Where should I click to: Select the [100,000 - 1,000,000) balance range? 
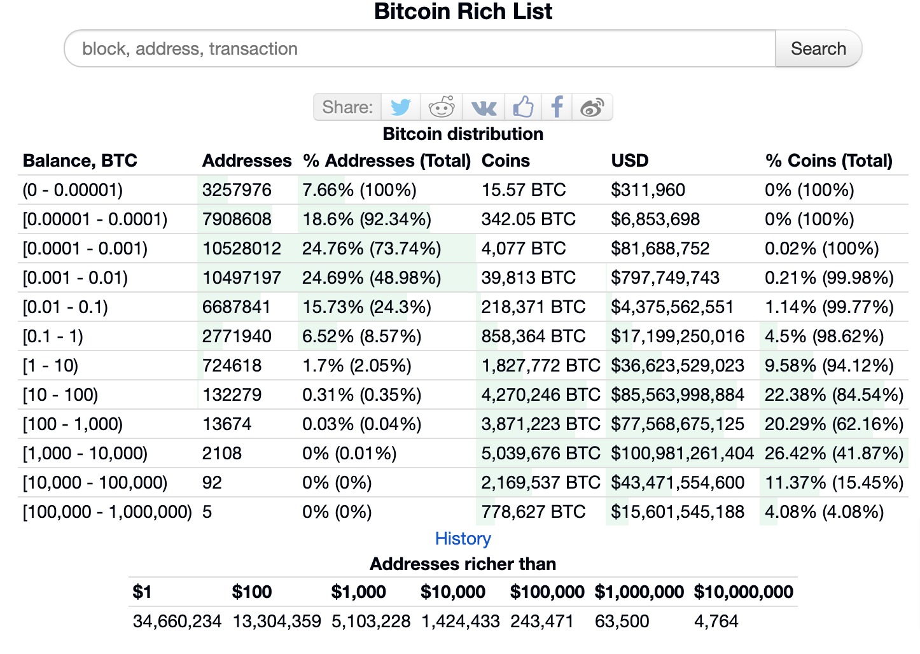tap(108, 511)
